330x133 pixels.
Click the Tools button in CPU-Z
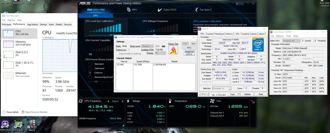[x=232, y=94]
